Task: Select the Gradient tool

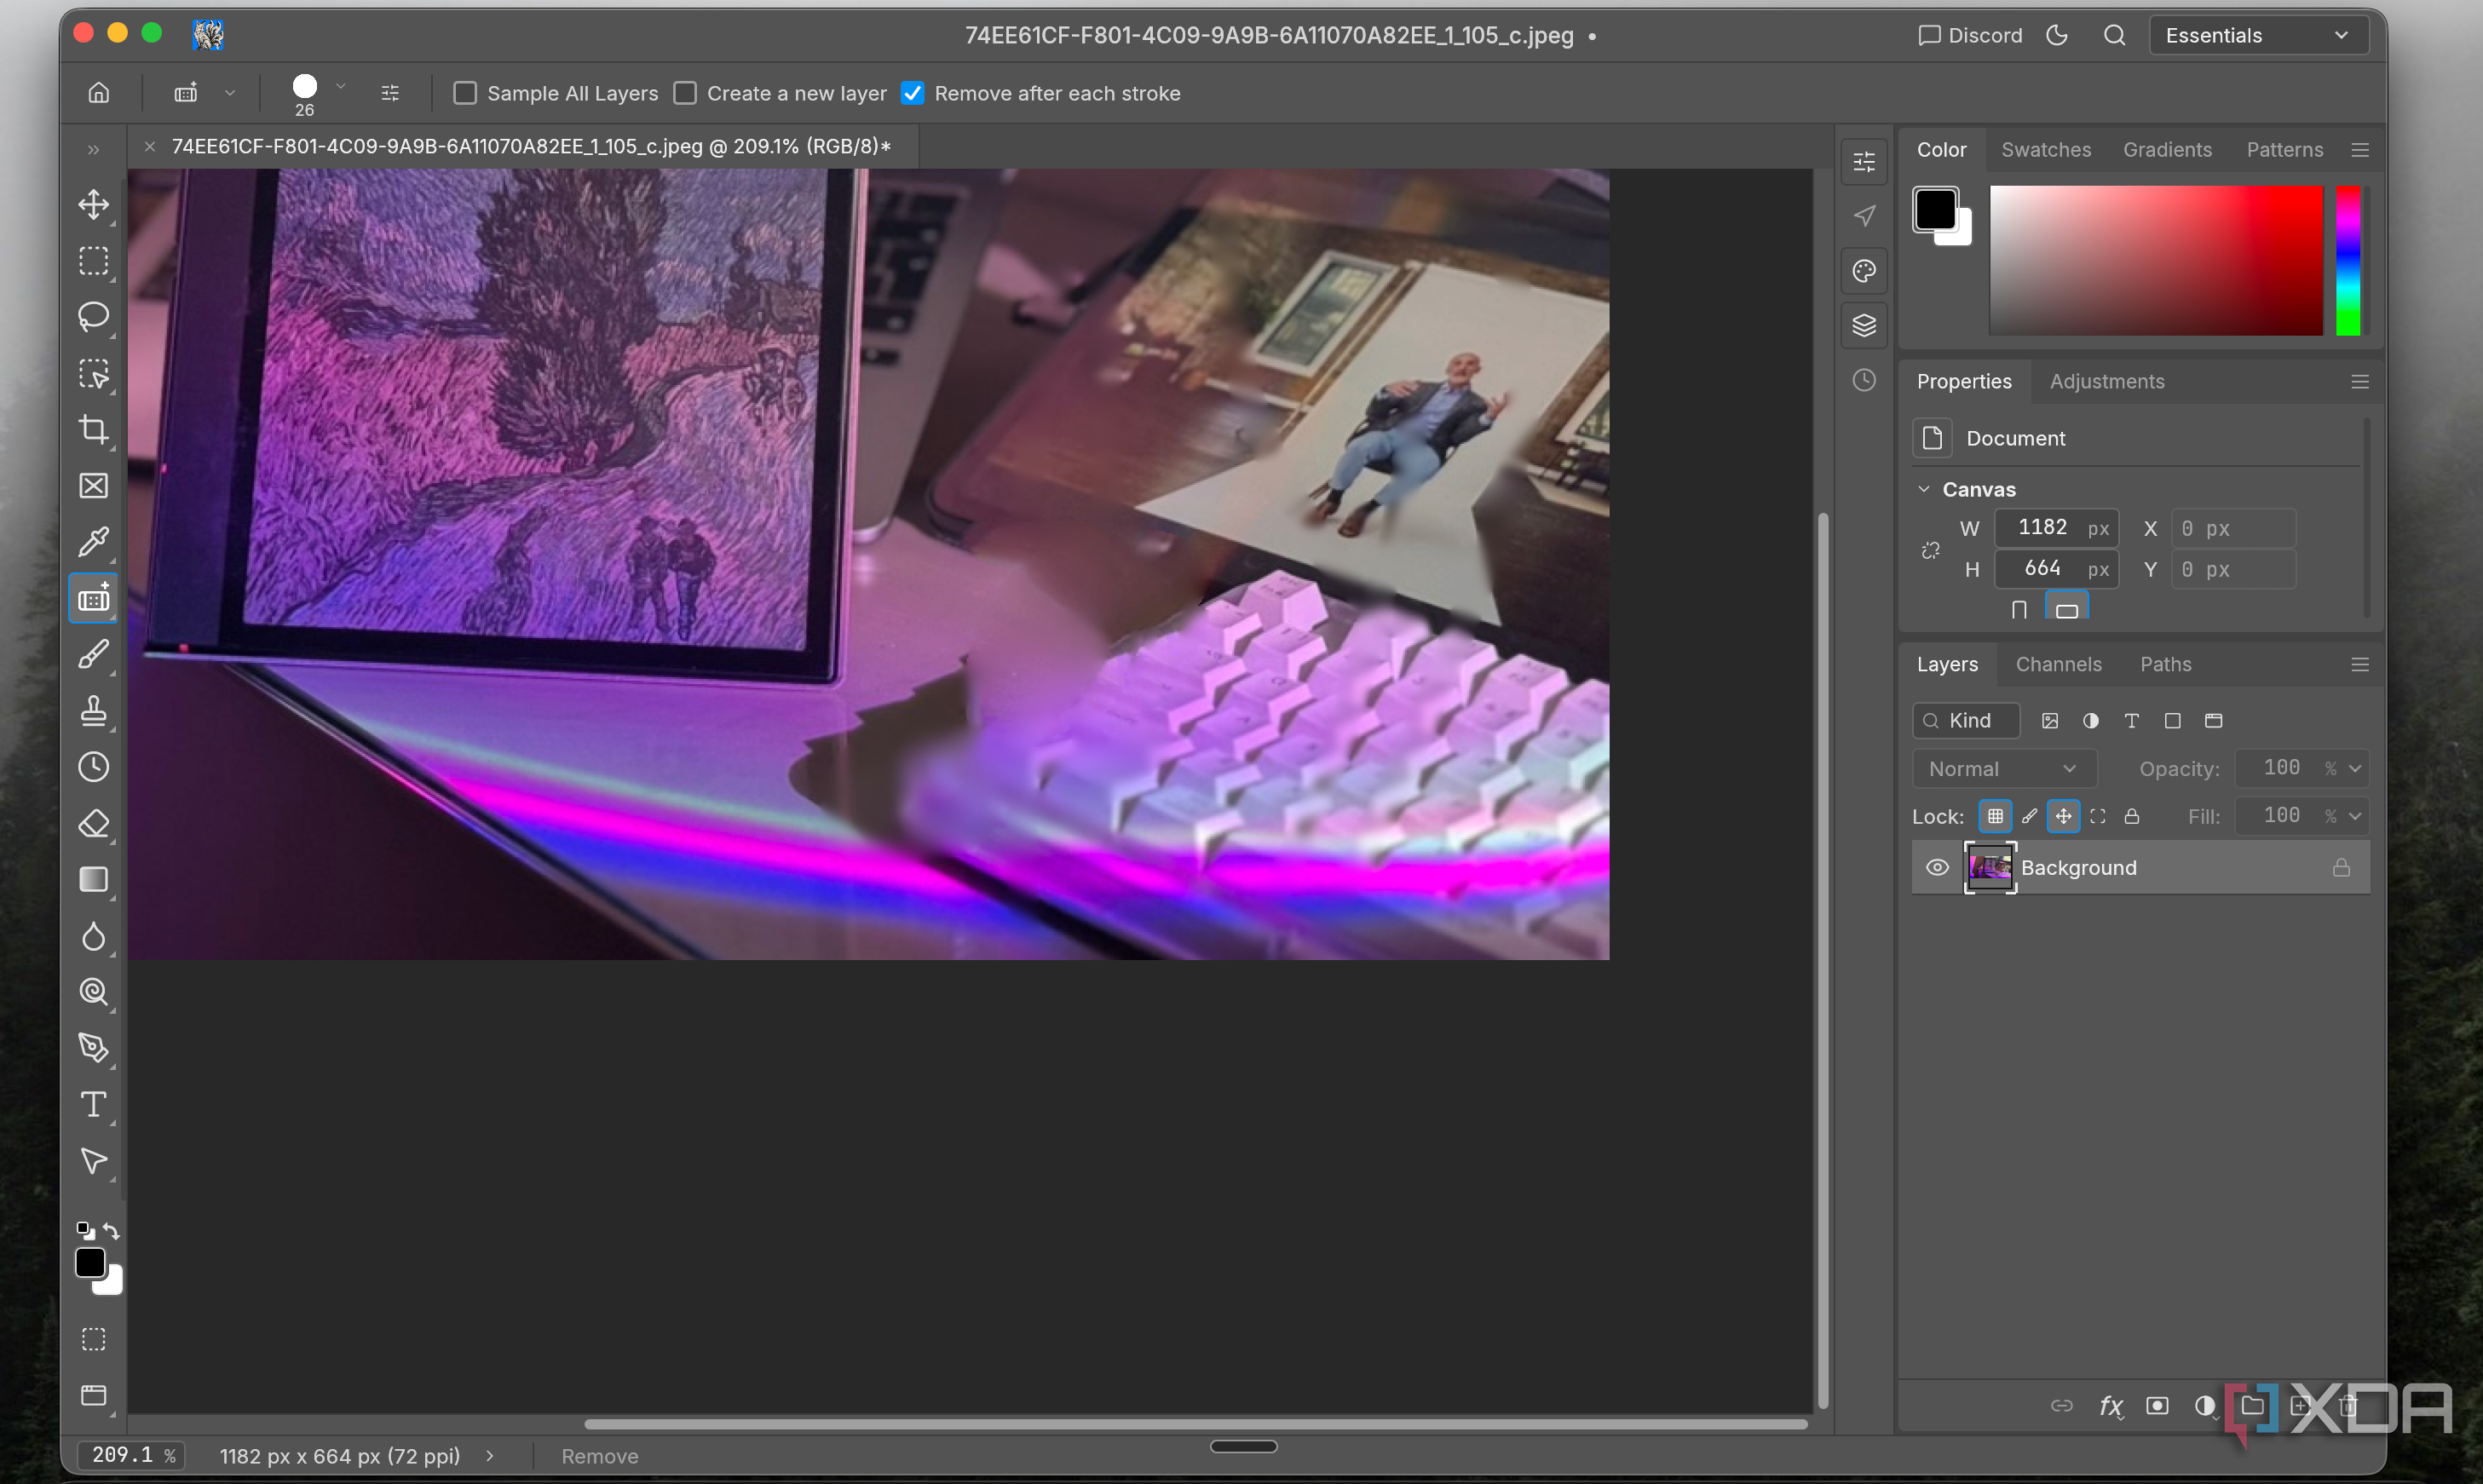Action: tap(93, 880)
